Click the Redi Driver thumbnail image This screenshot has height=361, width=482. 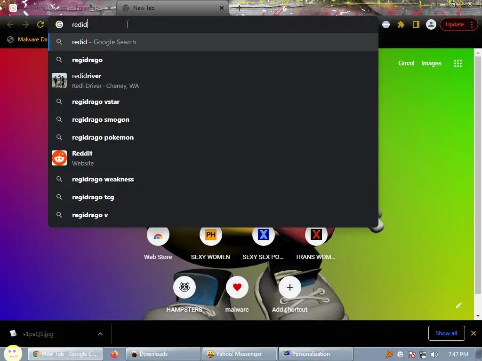click(59, 80)
